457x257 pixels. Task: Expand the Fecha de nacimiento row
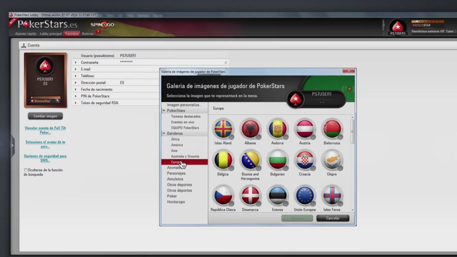click(x=75, y=90)
